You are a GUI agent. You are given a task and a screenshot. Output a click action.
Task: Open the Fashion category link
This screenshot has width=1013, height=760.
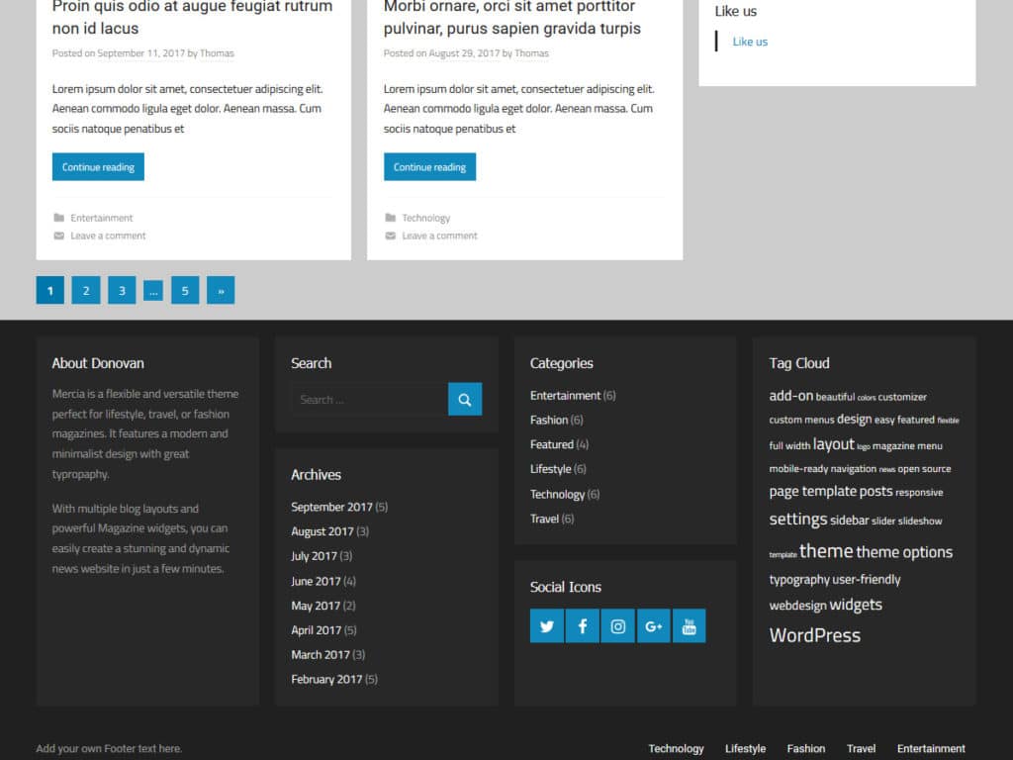(549, 420)
